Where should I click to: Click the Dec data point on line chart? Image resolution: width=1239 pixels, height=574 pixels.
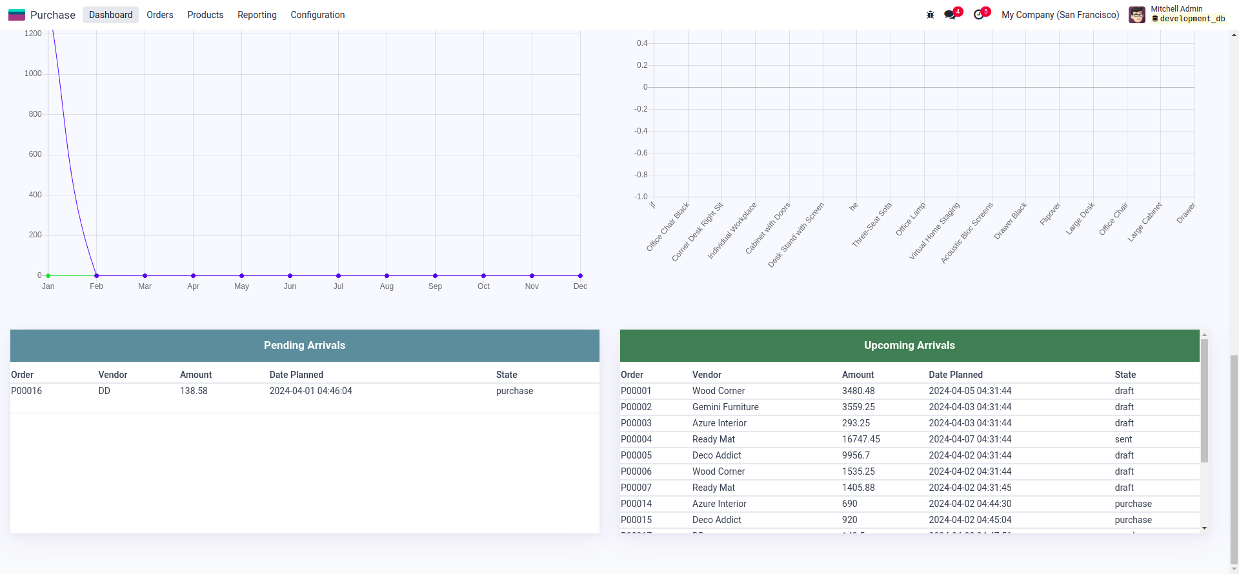580,276
